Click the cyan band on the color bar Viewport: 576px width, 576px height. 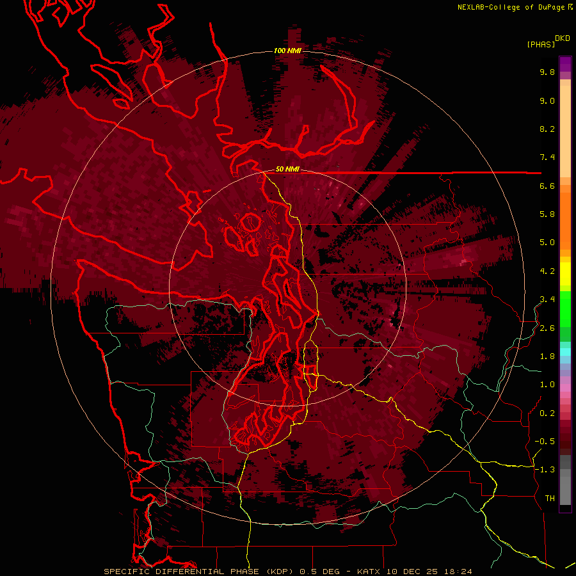[x=565, y=352]
